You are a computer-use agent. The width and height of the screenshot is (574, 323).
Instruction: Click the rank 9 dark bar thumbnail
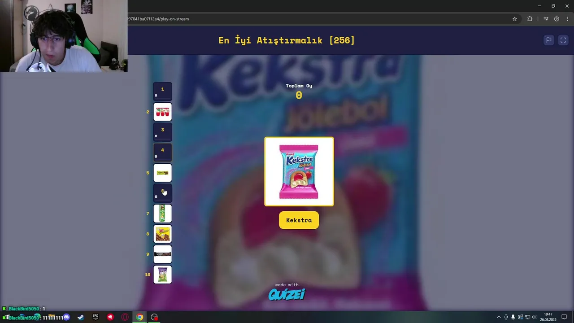(x=162, y=254)
